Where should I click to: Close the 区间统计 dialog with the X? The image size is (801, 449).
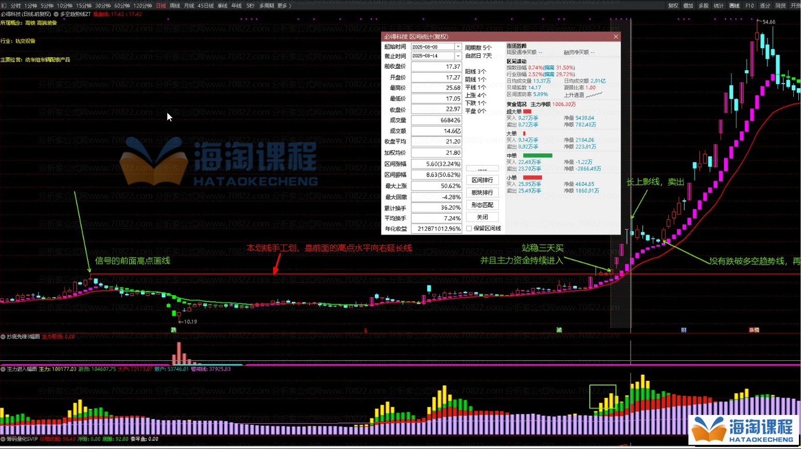616,37
